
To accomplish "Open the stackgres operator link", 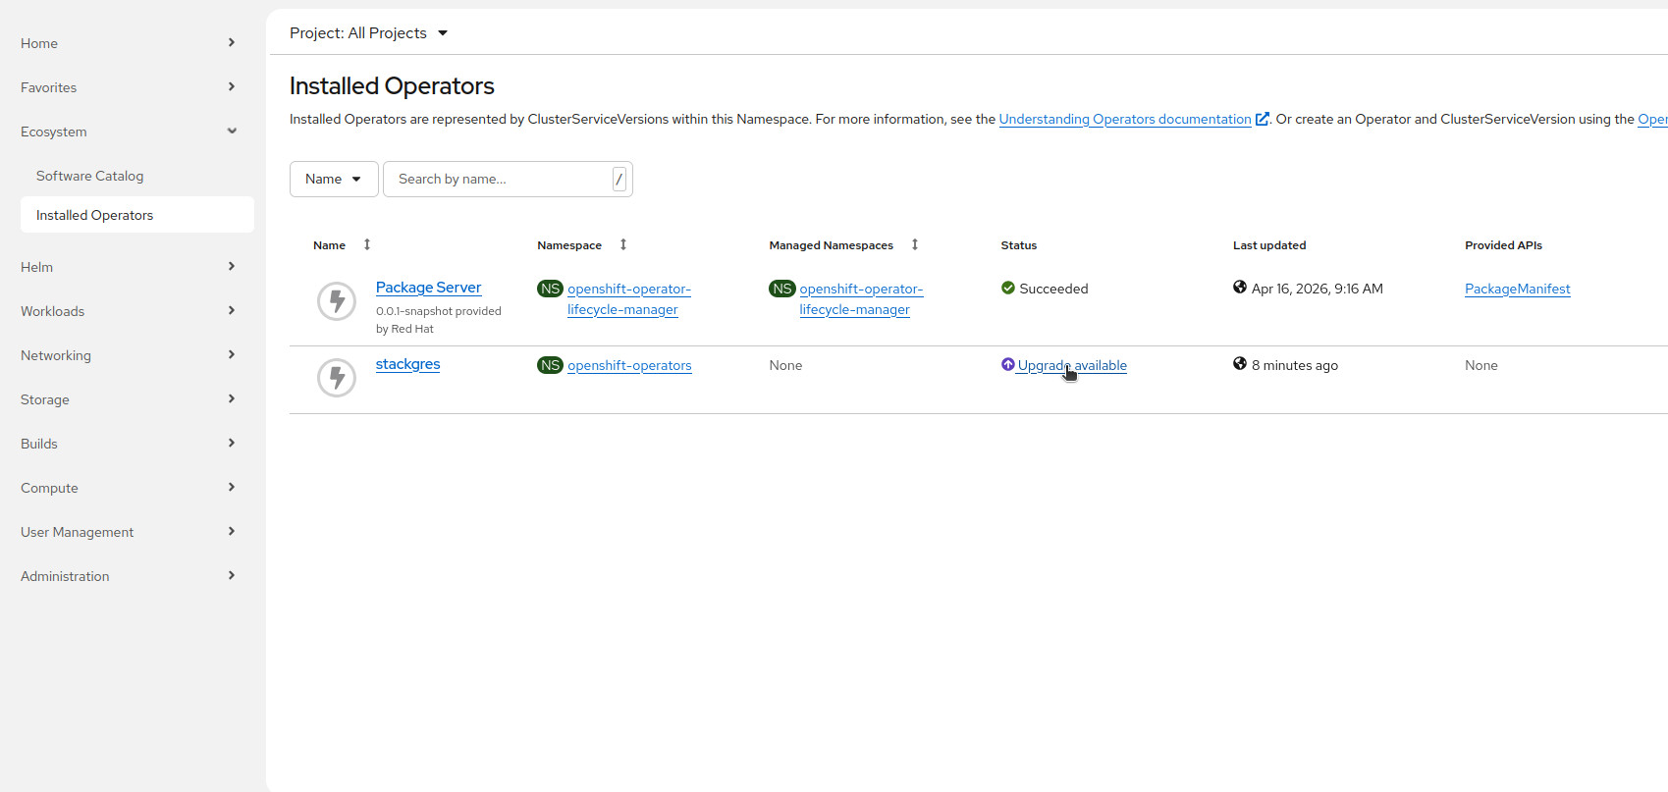I will (x=407, y=364).
